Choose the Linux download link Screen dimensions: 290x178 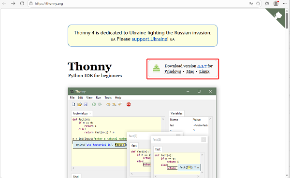[x=204, y=71]
